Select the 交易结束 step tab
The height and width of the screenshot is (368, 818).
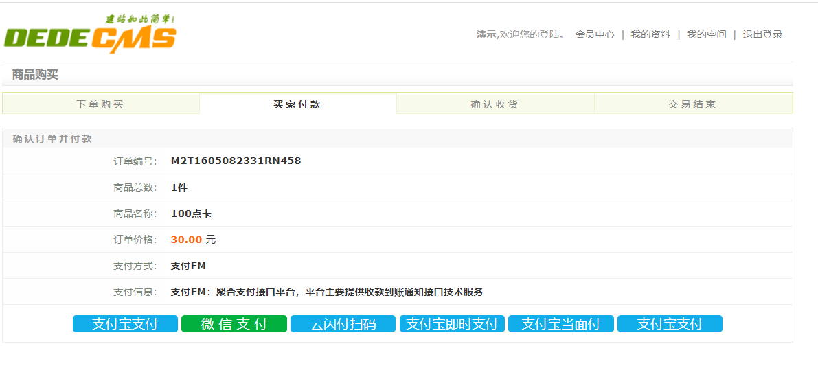(x=693, y=104)
